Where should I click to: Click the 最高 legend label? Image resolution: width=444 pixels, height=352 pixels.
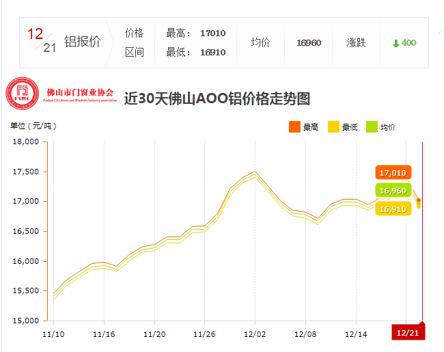[x=311, y=127]
